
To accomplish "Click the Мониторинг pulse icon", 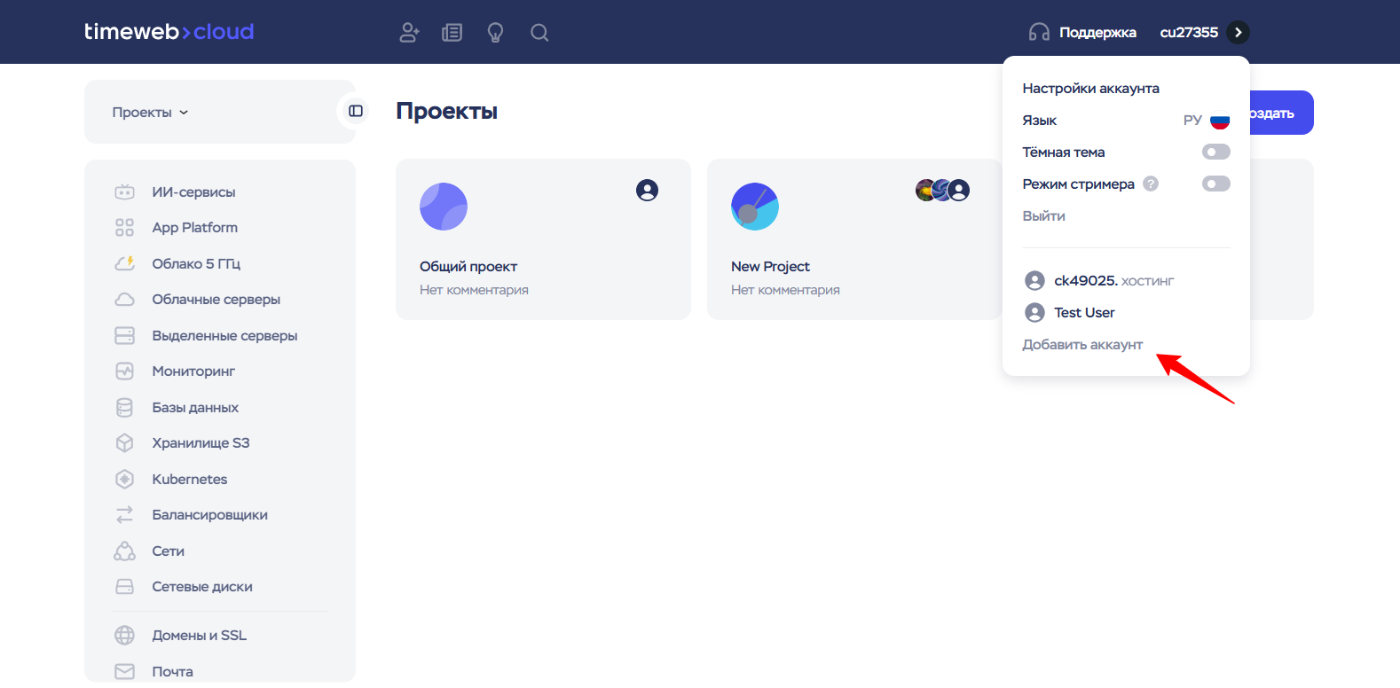I will pos(125,371).
